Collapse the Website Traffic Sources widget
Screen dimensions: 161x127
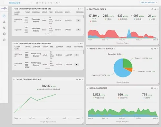pos(88,49)
